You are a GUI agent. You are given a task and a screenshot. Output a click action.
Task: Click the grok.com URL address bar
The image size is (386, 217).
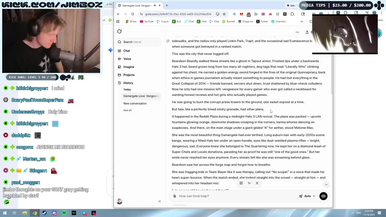pos(178,14)
